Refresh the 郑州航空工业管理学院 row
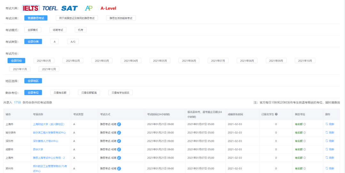The image size is (345, 173). point(330,169)
